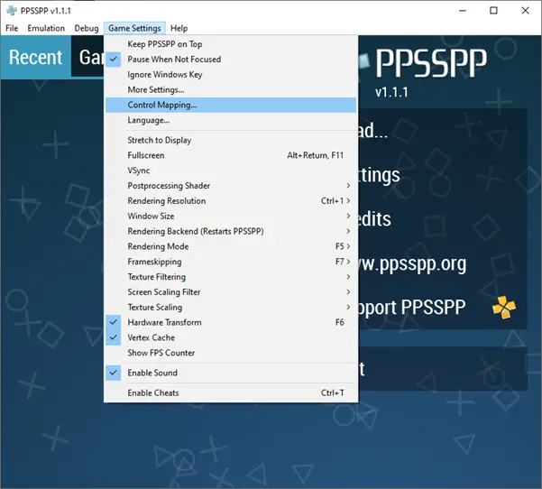Screen dimensions: 542x489
Task: Turn on Enable Cheats
Action: 231,392
